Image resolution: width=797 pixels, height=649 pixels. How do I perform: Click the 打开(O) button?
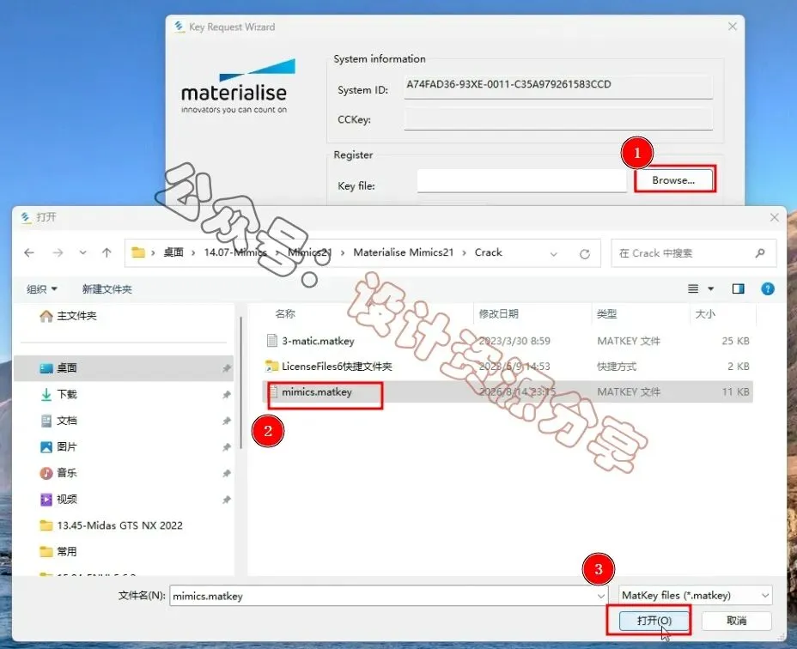pos(654,621)
